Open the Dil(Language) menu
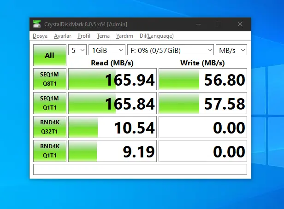This screenshot has width=284, height=209. (x=157, y=36)
